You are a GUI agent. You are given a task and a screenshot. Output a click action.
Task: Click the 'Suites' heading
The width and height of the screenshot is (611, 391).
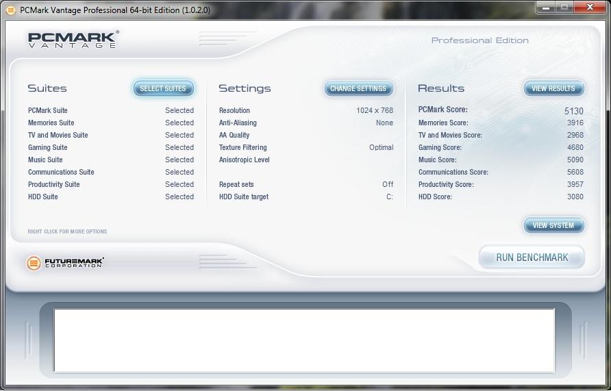click(47, 88)
